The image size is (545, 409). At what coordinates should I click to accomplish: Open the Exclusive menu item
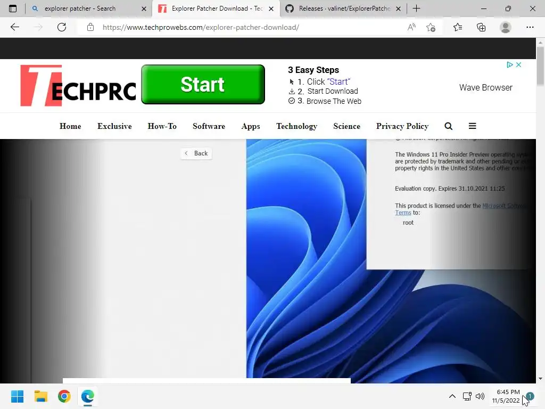[114, 126]
